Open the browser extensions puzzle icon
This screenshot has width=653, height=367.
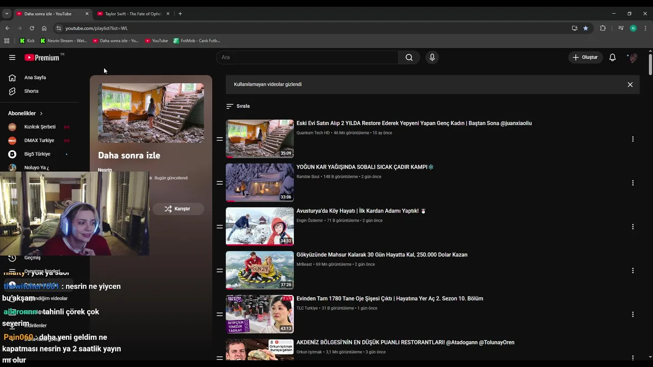602,28
